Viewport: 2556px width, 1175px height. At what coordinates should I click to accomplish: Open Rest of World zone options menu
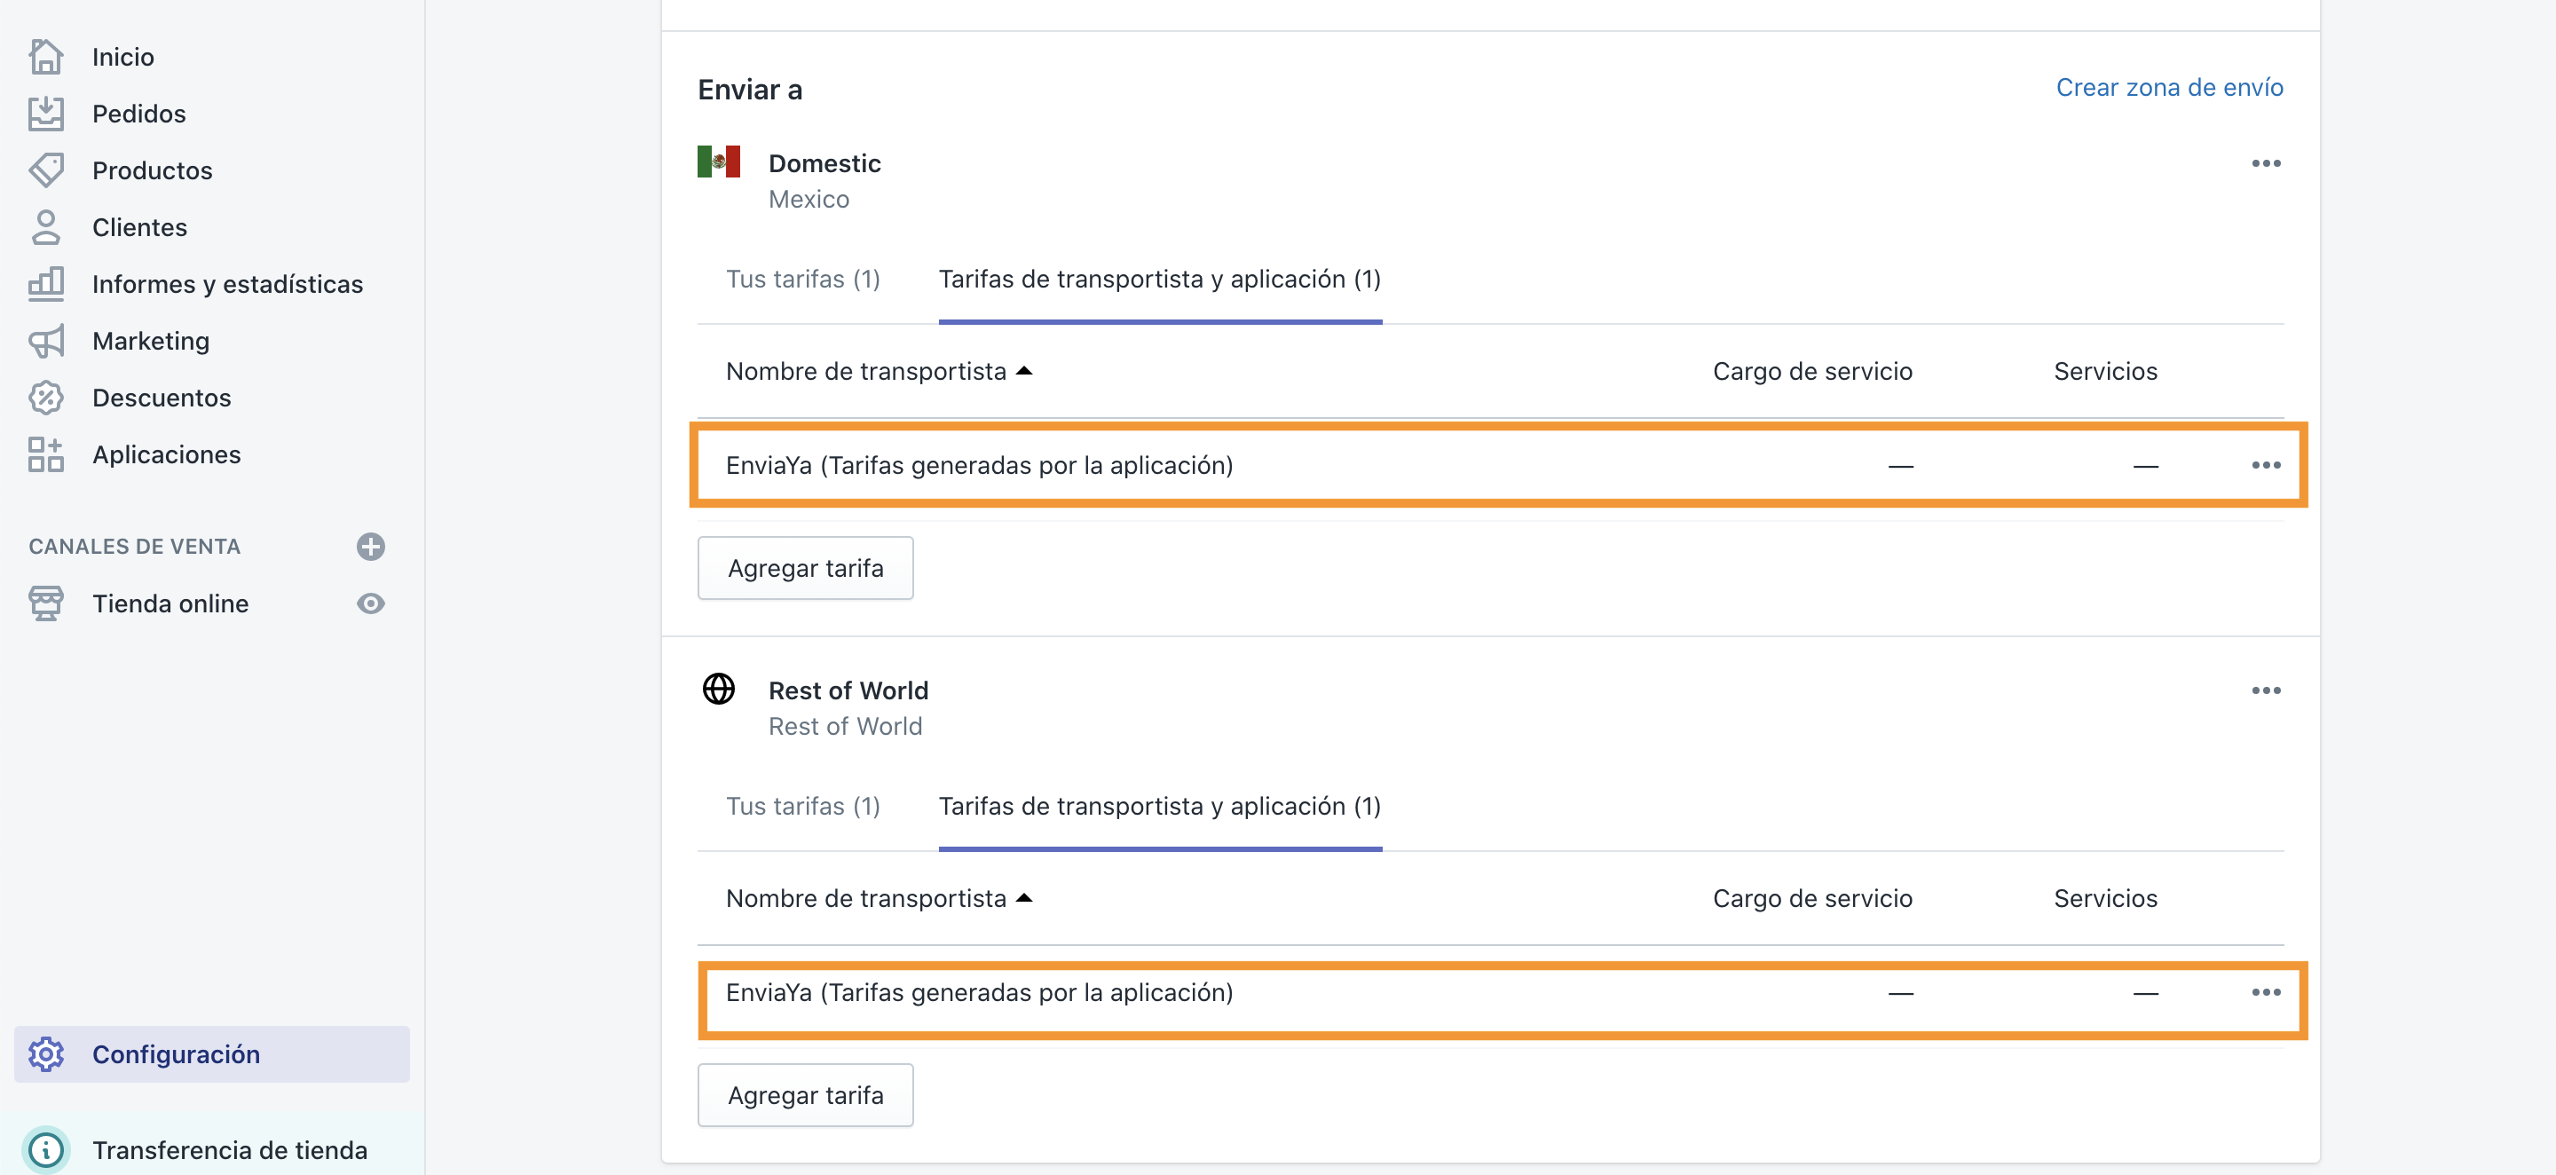point(2265,690)
